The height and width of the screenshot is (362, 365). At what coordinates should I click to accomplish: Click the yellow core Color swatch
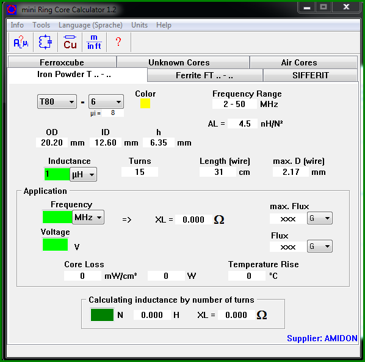145,103
